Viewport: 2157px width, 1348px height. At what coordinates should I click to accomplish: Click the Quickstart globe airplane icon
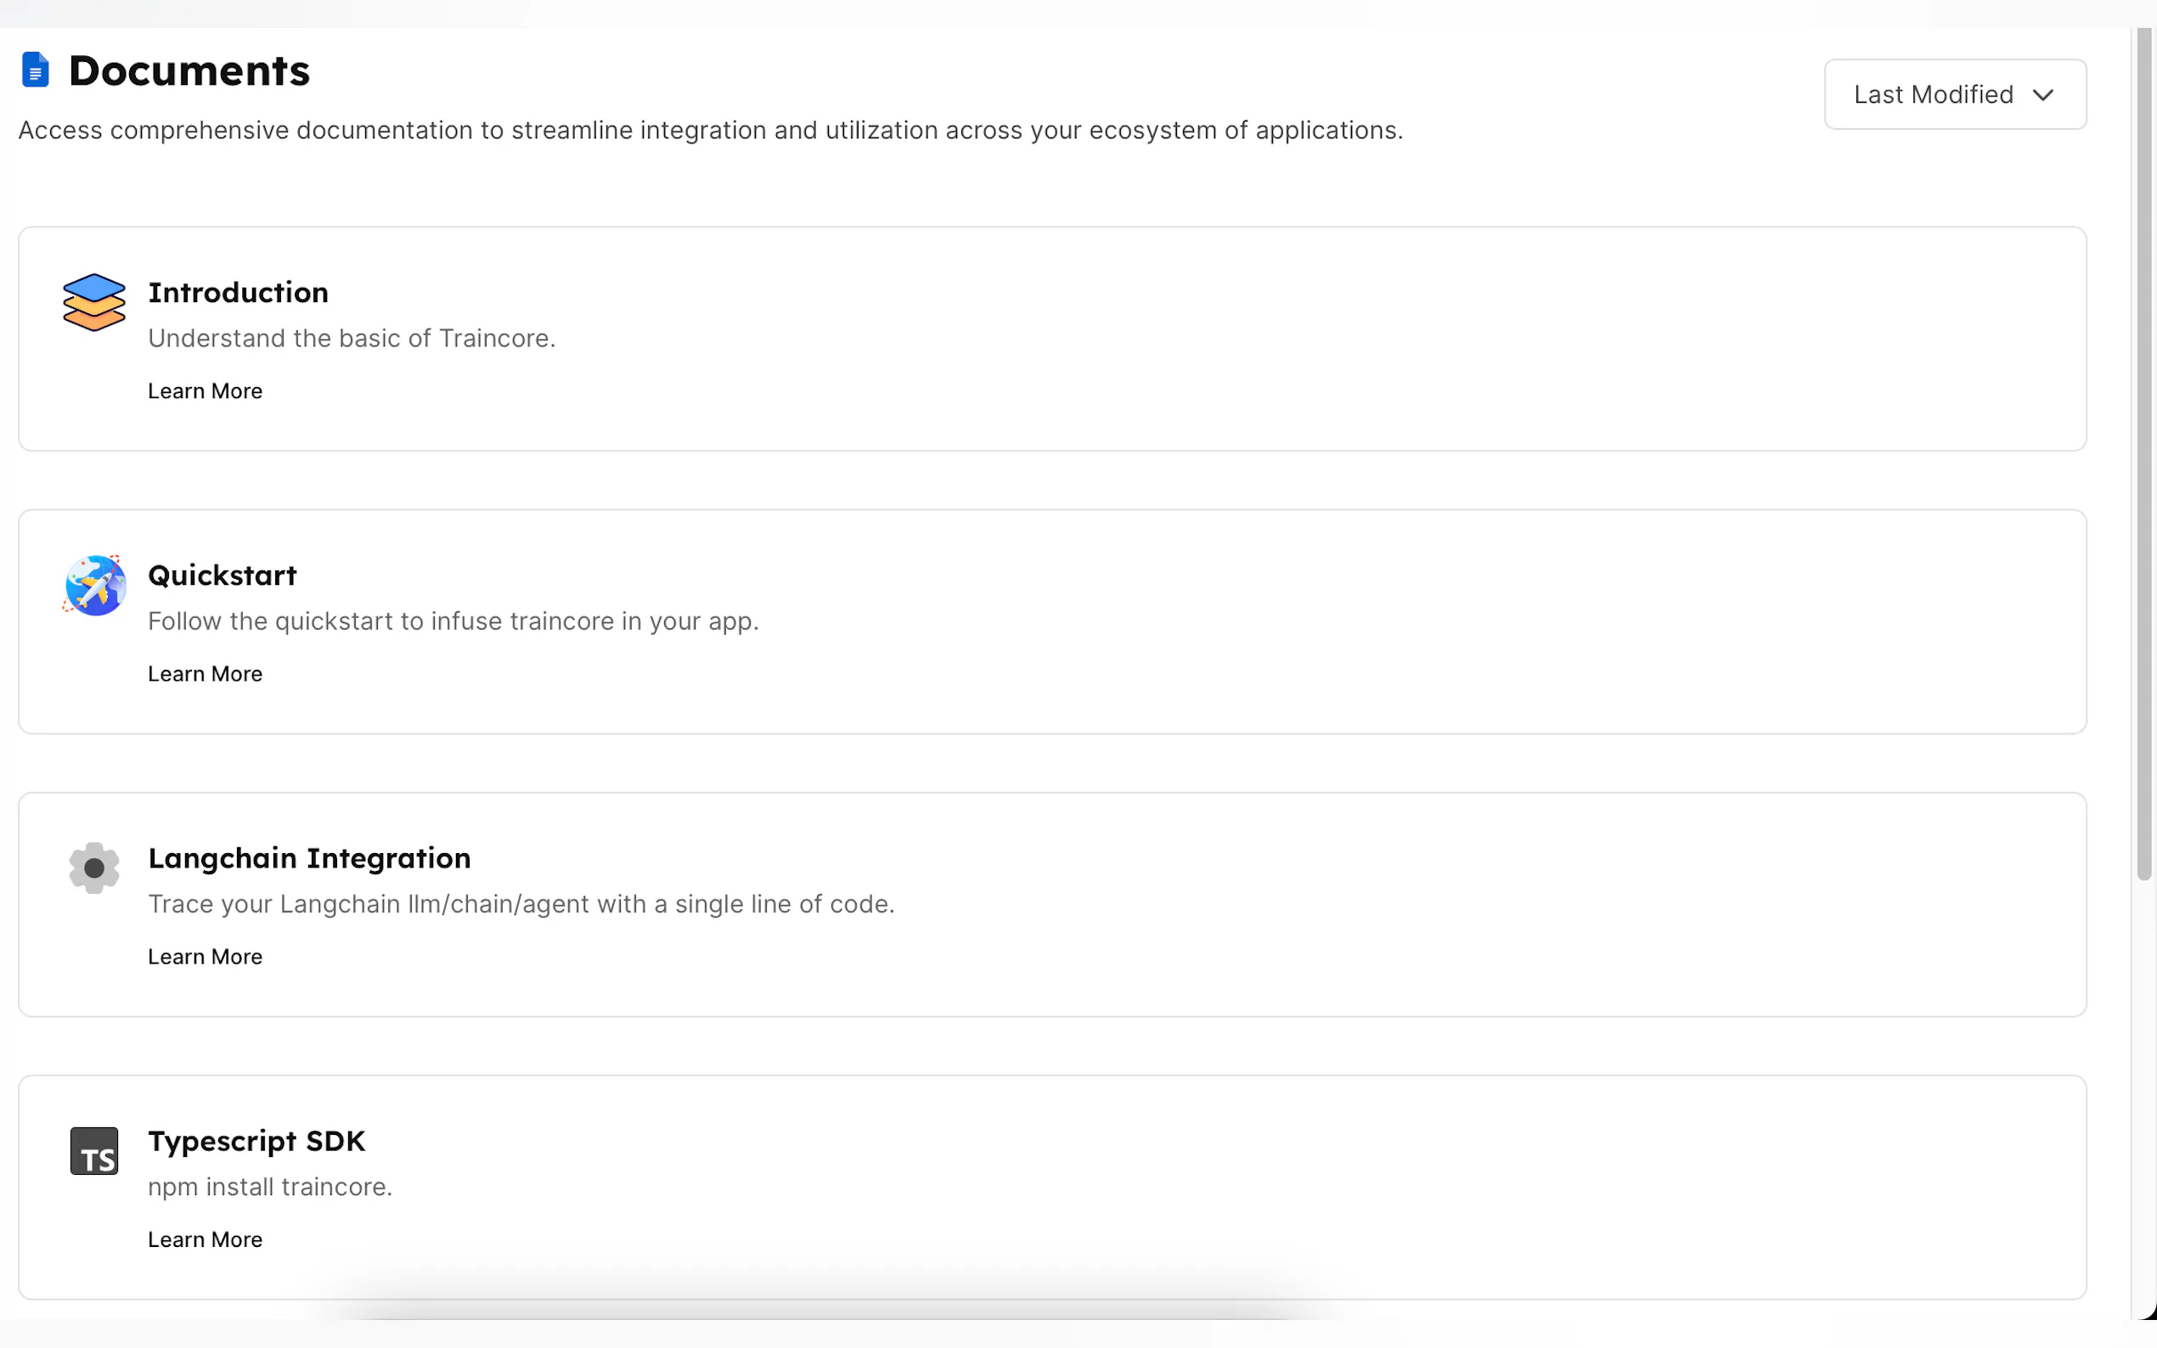[x=94, y=585]
